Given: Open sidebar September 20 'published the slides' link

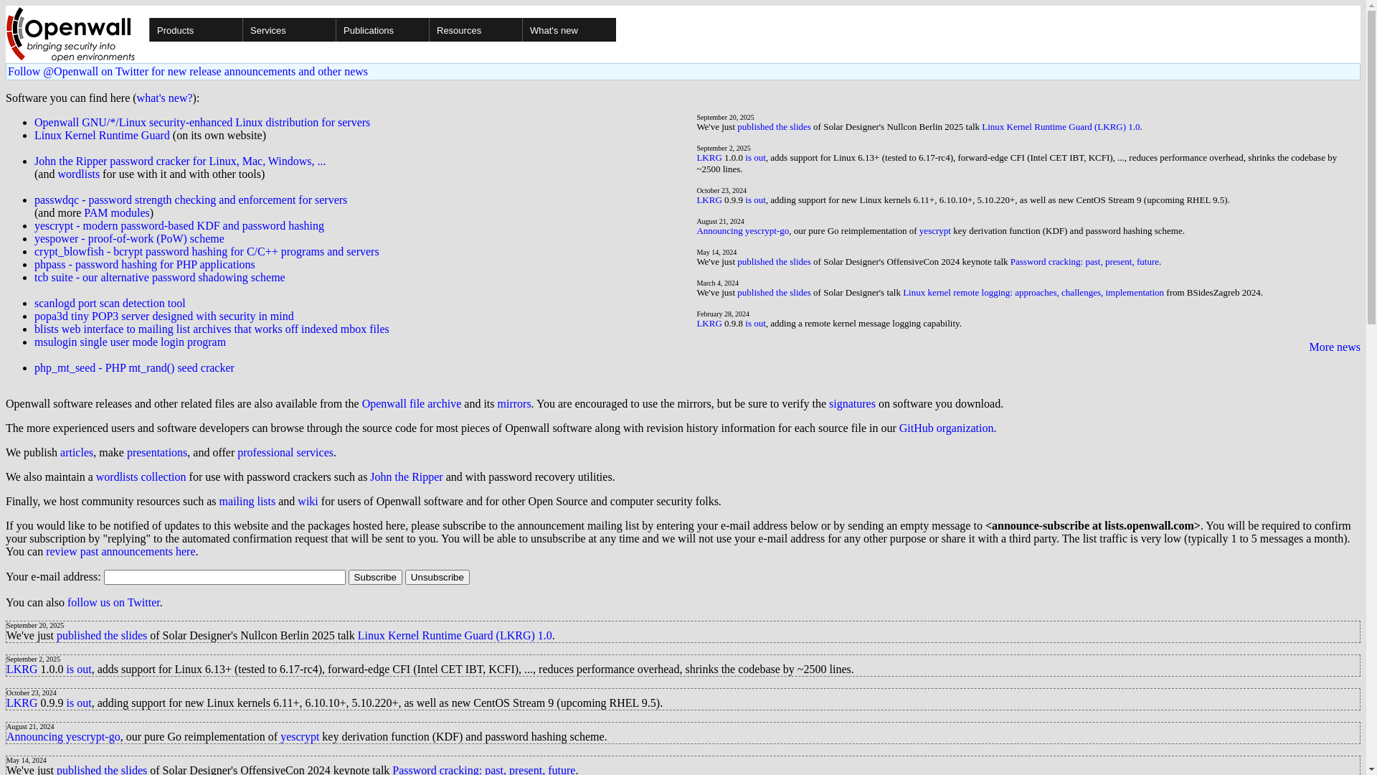Looking at the screenshot, I should click(774, 127).
